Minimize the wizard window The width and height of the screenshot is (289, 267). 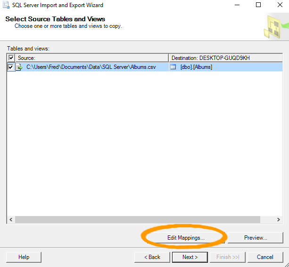(x=237, y=5)
